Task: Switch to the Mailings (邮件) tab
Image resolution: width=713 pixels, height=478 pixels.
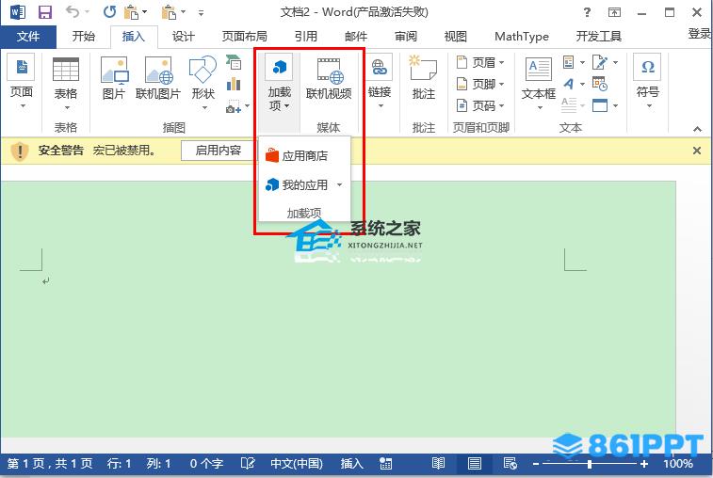Action: [x=356, y=37]
